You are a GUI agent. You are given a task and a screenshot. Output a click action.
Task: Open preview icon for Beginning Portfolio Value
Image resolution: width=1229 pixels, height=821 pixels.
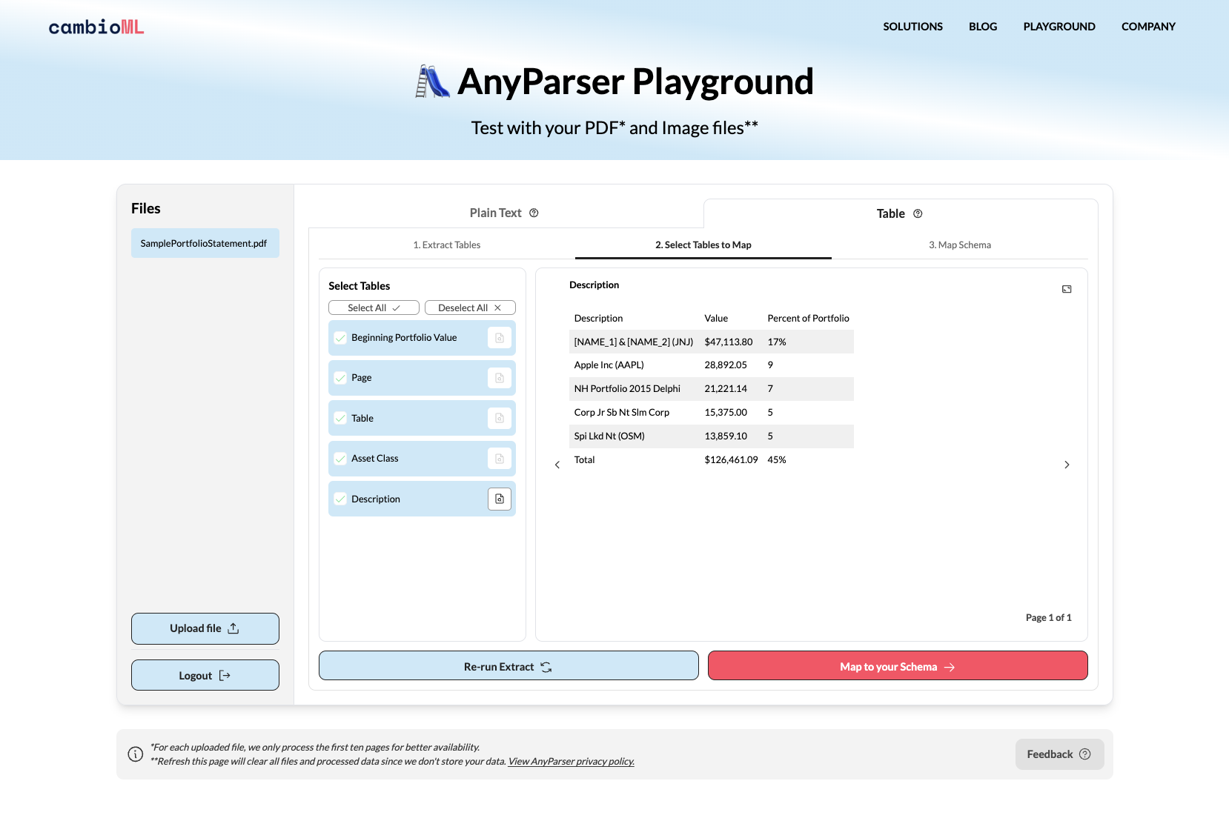point(500,338)
